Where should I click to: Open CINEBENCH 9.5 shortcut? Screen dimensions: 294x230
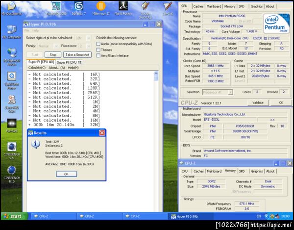tap(12, 151)
